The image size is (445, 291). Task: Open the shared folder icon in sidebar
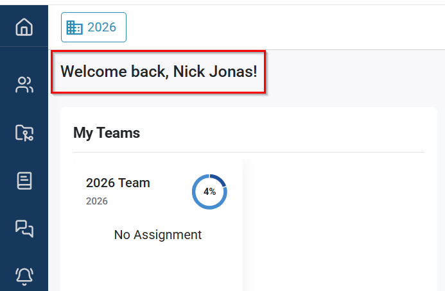24,133
